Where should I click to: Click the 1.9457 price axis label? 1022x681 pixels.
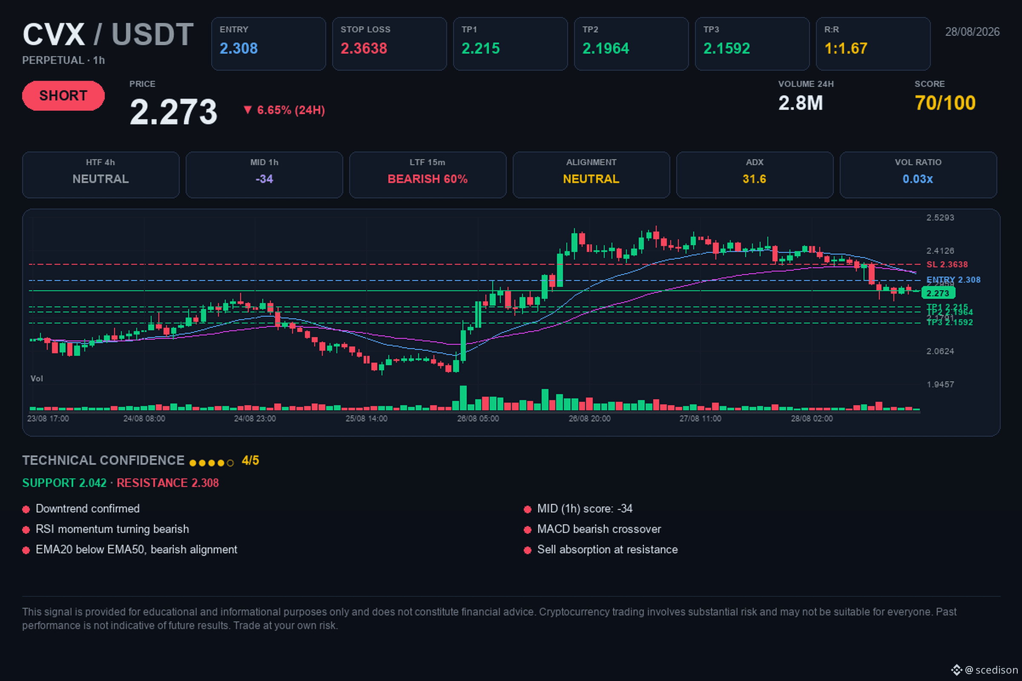click(940, 385)
